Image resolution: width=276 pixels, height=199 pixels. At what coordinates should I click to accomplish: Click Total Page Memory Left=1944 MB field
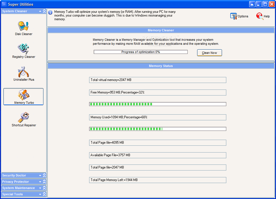point(157,180)
